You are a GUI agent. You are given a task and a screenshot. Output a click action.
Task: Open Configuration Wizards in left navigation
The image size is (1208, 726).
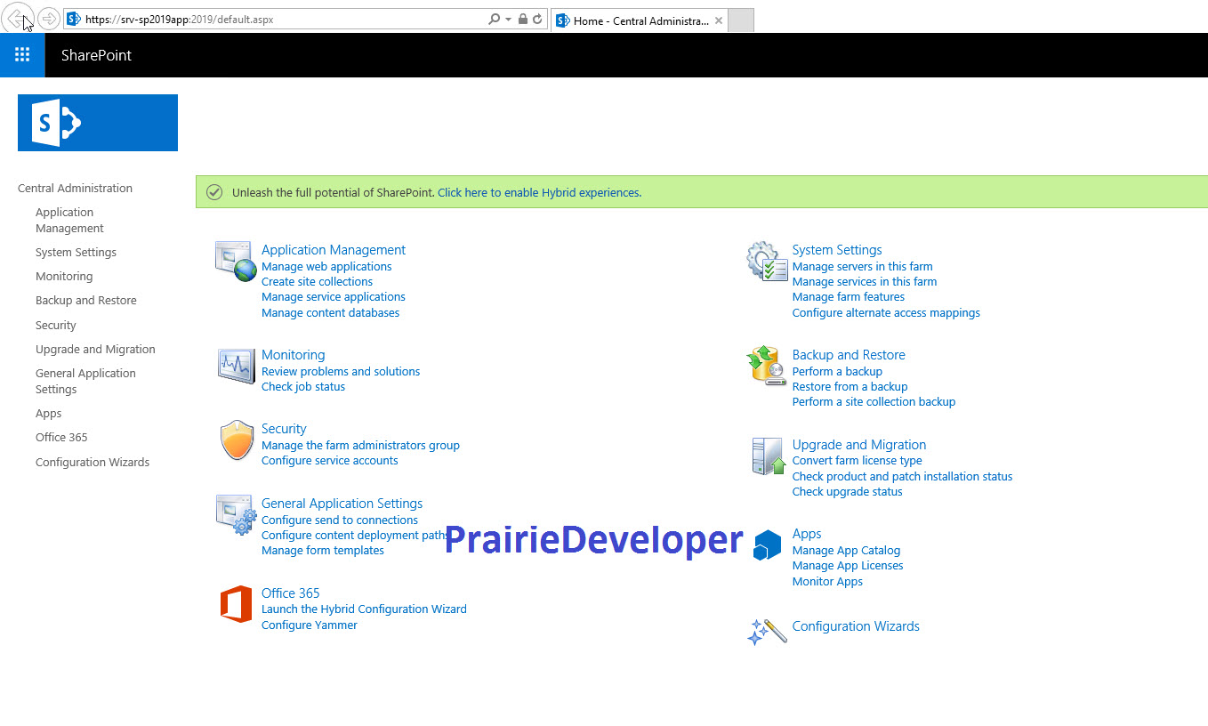point(93,463)
